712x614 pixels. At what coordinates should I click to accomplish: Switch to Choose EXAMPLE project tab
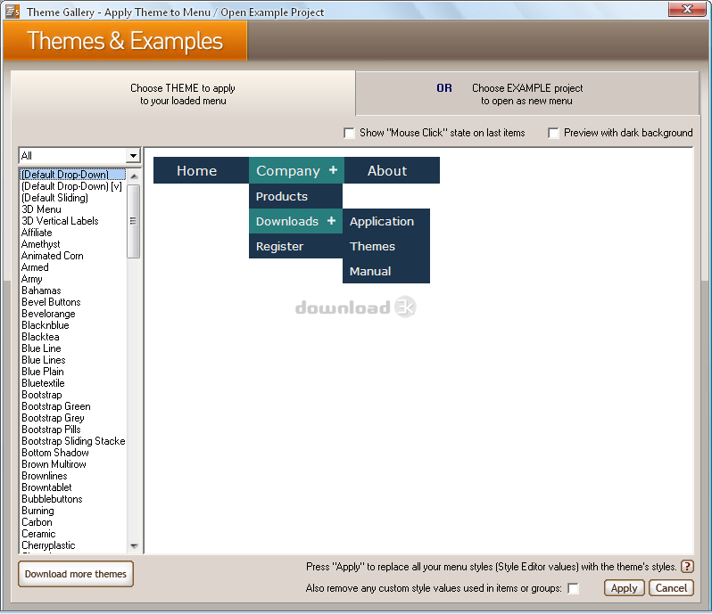[526, 94]
